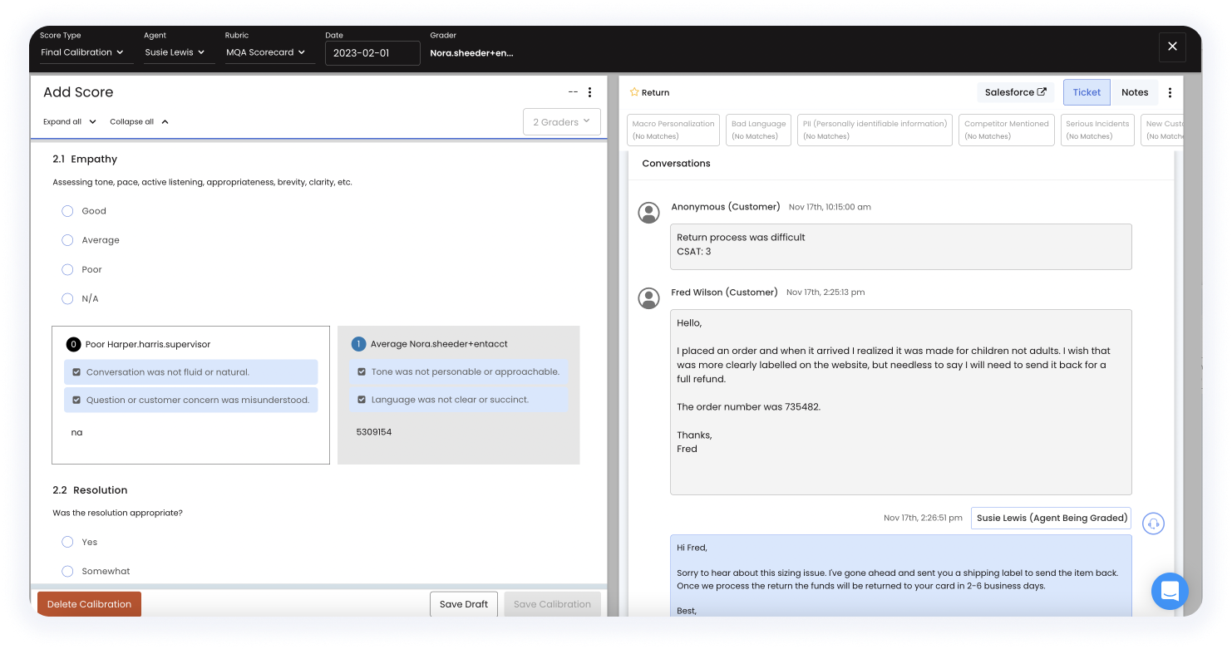Select the Yes radio for Resolution
Image resolution: width=1232 pixels, height=649 pixels.
point(67,542)
